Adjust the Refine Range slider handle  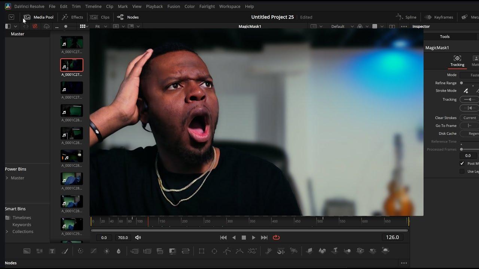coord(461,83)
